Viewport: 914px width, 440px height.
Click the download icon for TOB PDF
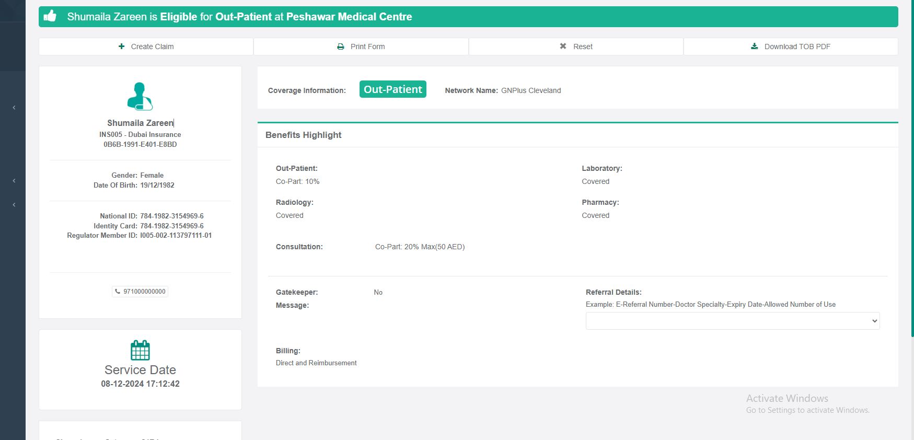point(754,47)
